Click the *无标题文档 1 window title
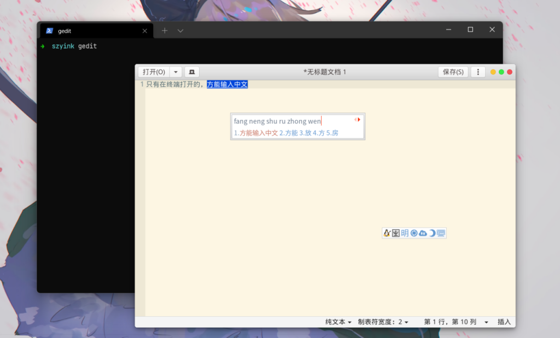The image size is (560, 338). point(325,72)
